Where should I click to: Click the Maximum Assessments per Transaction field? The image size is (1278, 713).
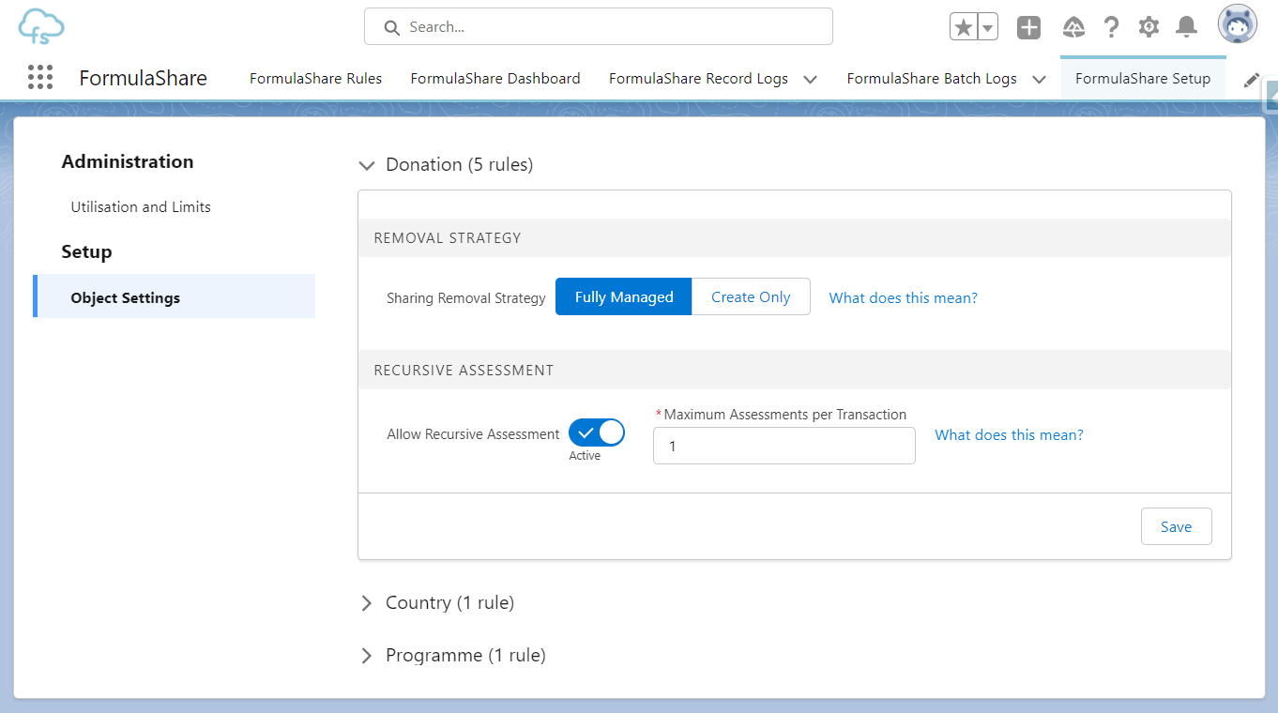coord(784,445)
